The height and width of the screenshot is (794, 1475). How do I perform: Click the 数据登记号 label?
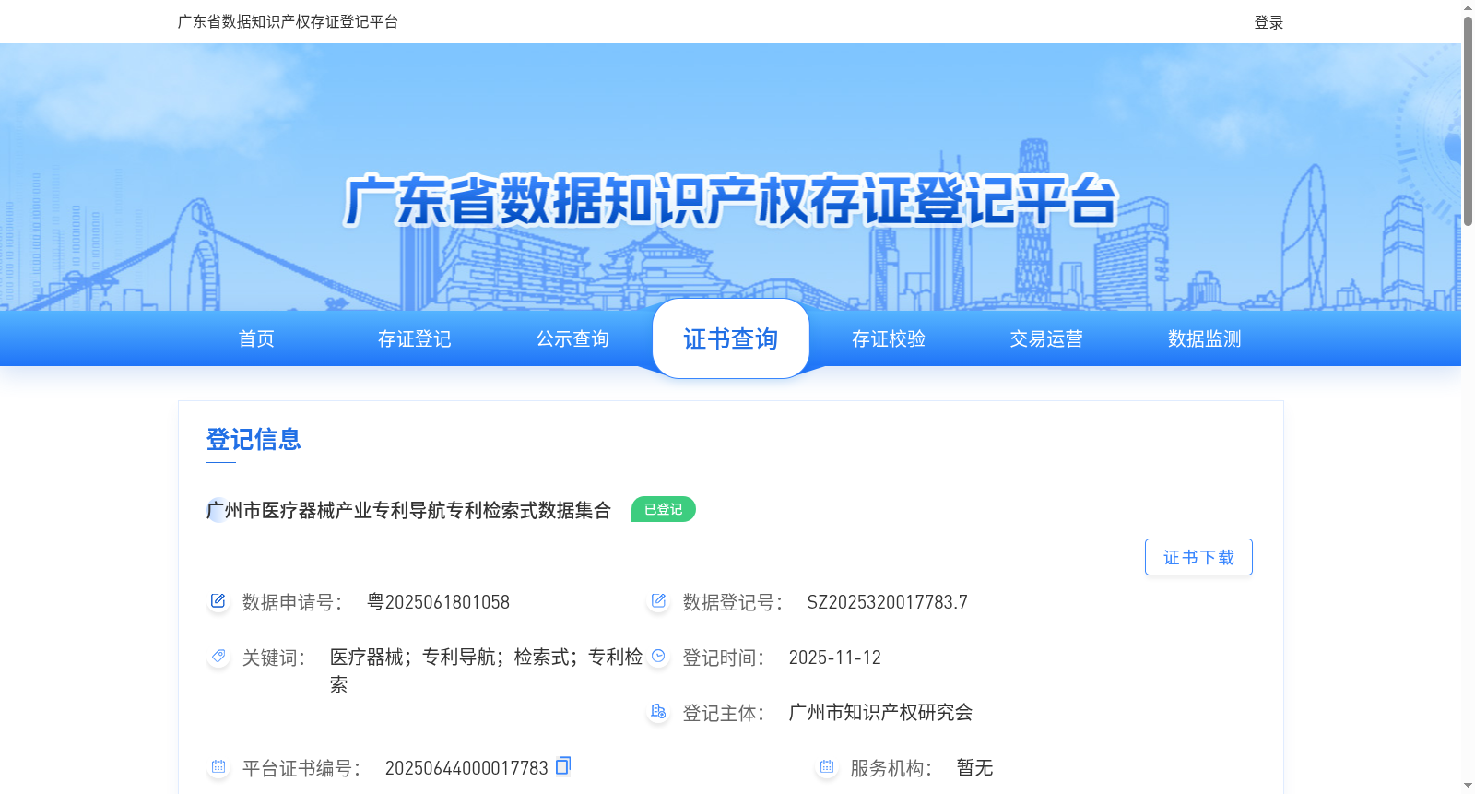click(x=733, y=602)
